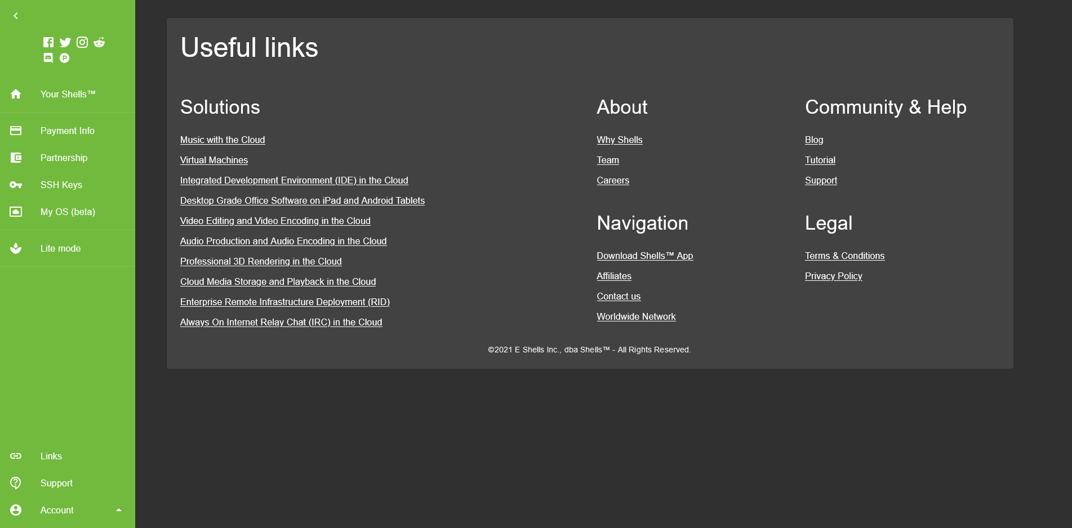Open the Privacy Policy link
The height and width of the screenshot is (528, 1072).
point(833,276)
